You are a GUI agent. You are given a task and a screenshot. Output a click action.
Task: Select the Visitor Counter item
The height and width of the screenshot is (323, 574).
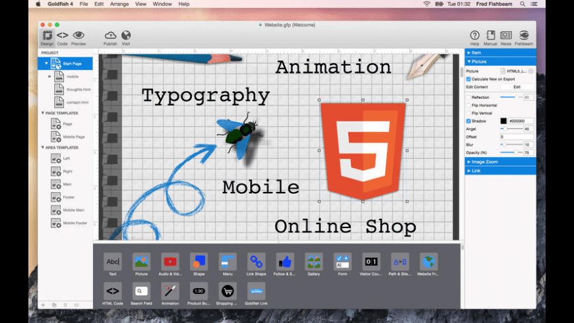(x=371, y=264)
